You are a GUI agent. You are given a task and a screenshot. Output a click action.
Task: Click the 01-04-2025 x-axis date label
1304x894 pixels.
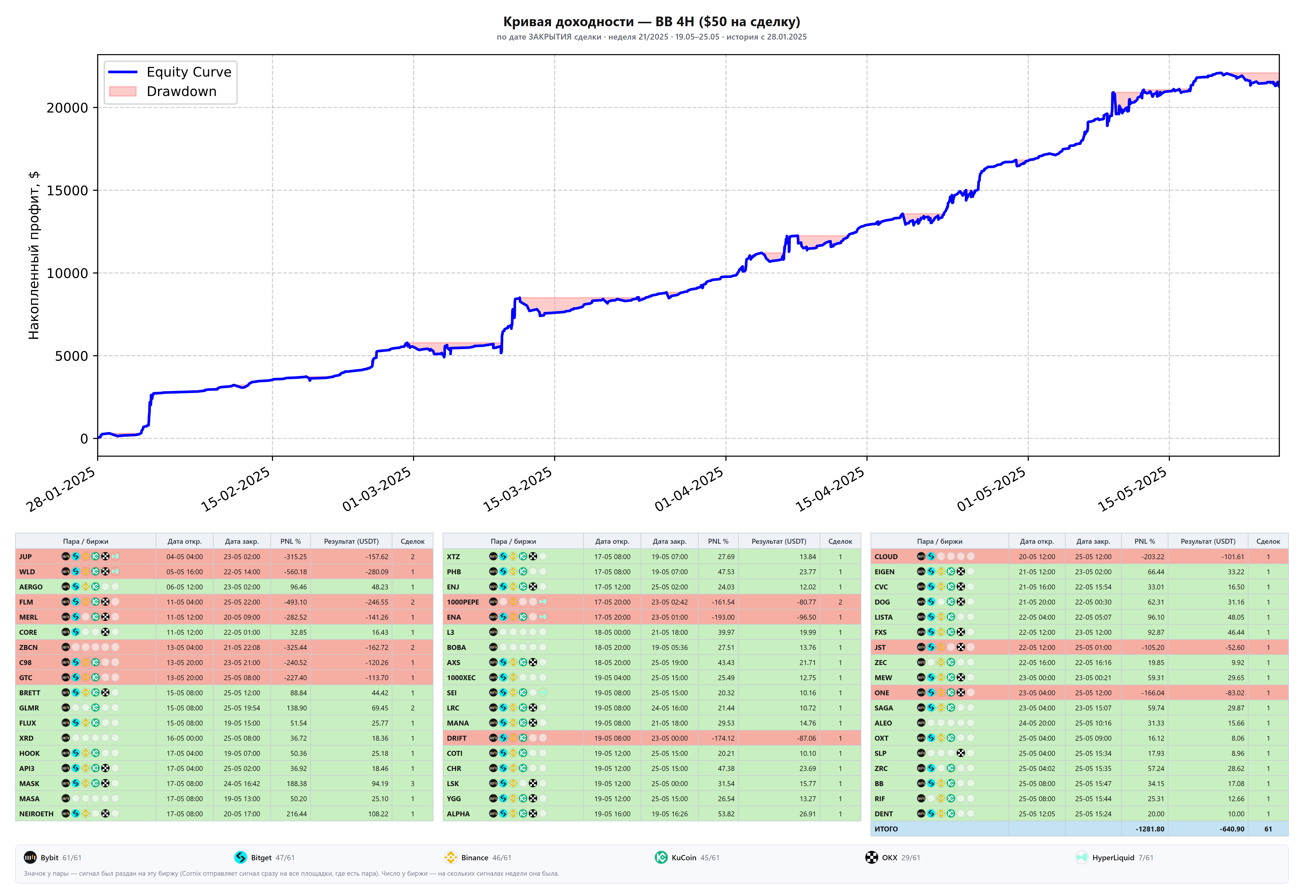(x=688, y=489)
